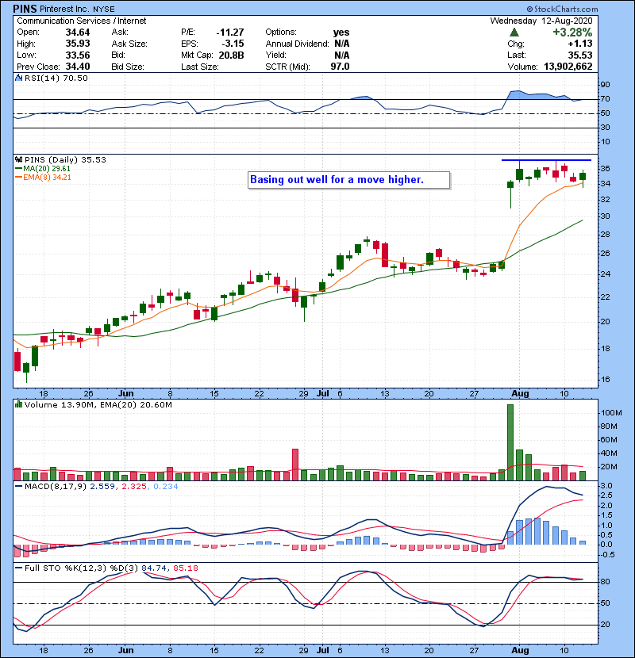Screen dimensions: 635x658
Task: Click the High price 35.93
Action: coord(78,44)
